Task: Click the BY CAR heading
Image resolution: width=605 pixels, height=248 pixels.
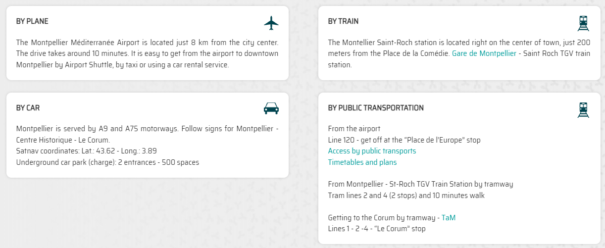Action: coord(28,107)
